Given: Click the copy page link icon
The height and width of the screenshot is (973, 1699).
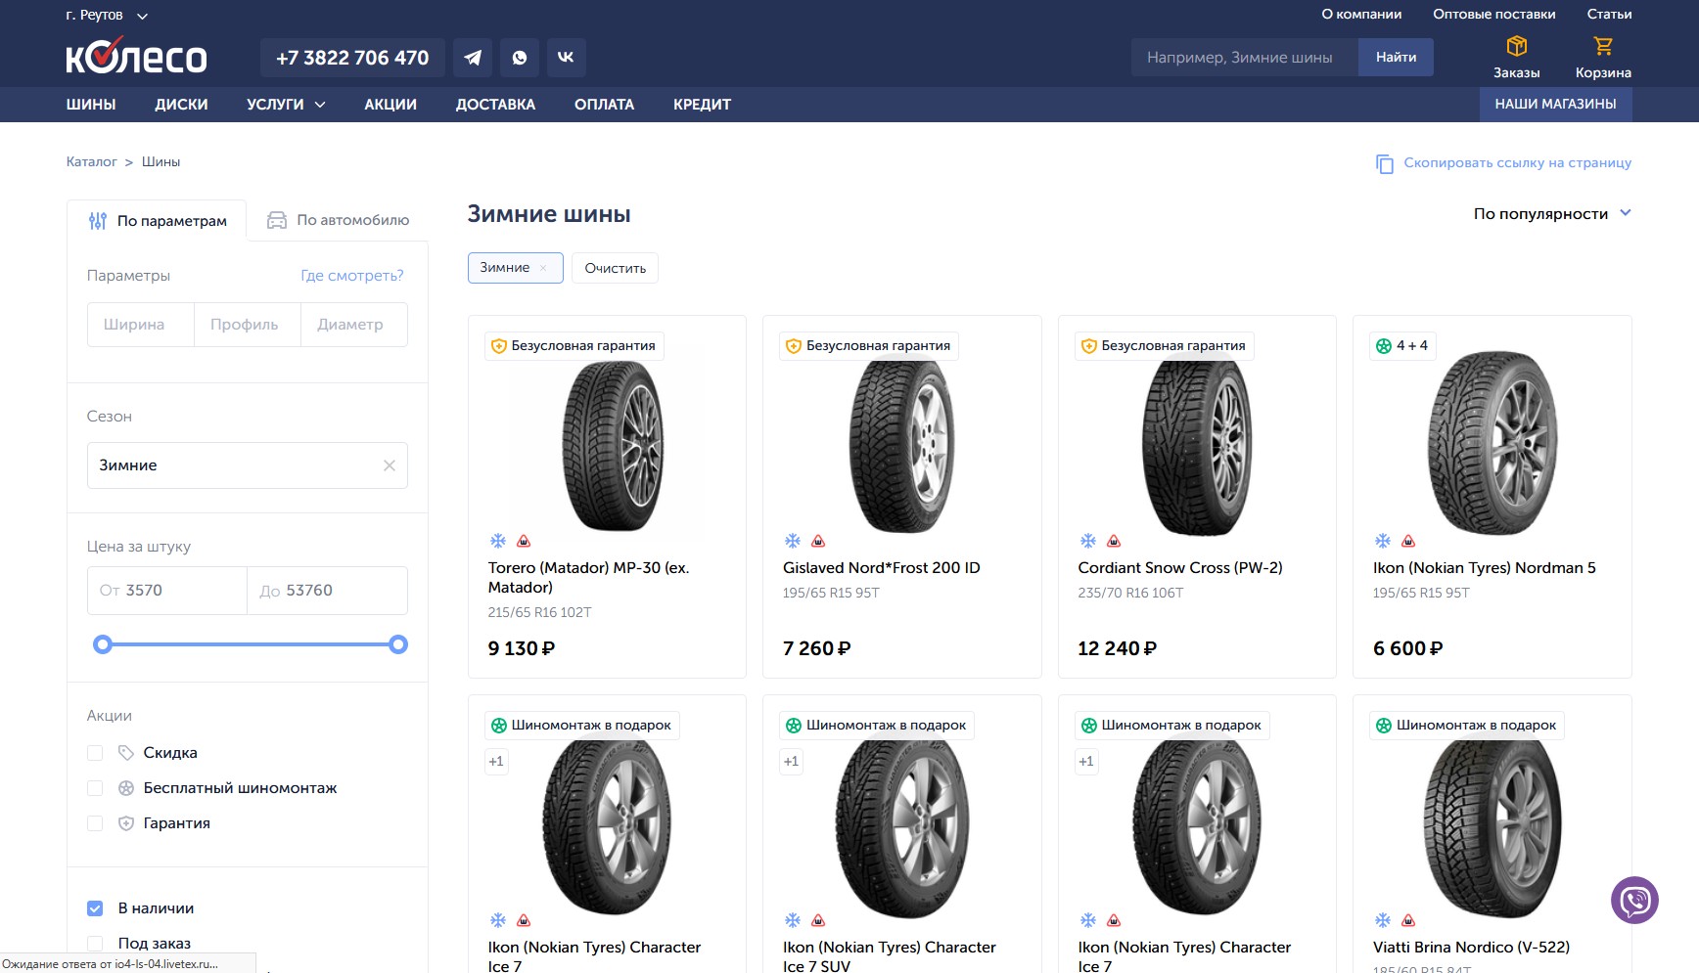Looking at the screenshot, I should [1384, 163].
